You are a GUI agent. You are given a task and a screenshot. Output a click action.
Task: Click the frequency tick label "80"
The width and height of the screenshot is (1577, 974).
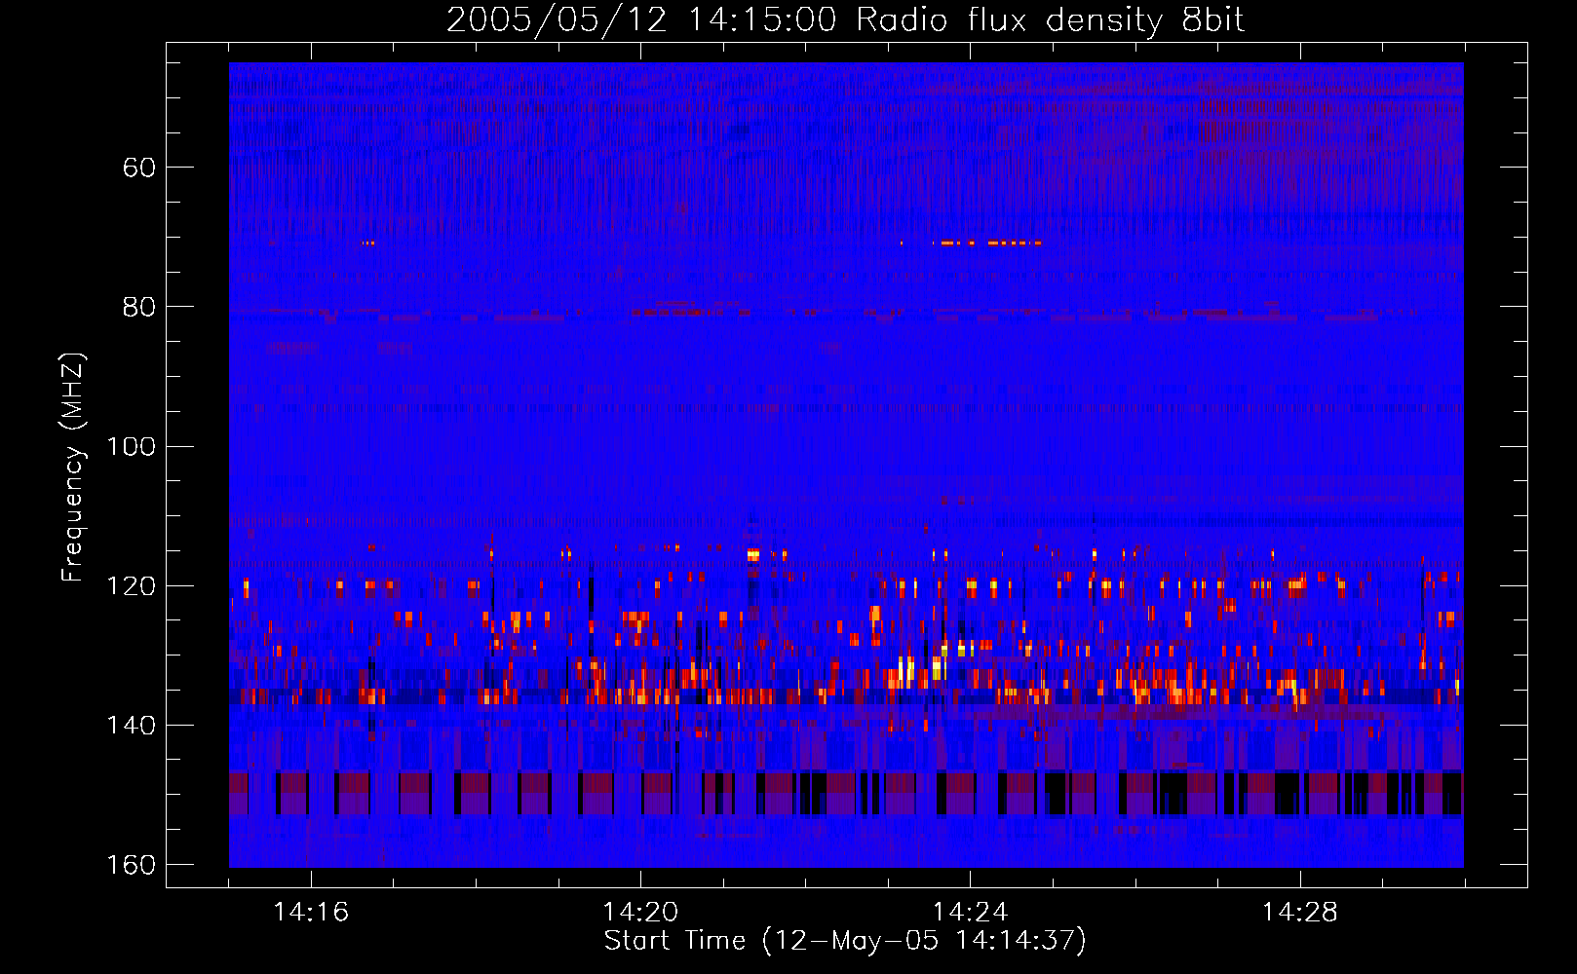139,307
